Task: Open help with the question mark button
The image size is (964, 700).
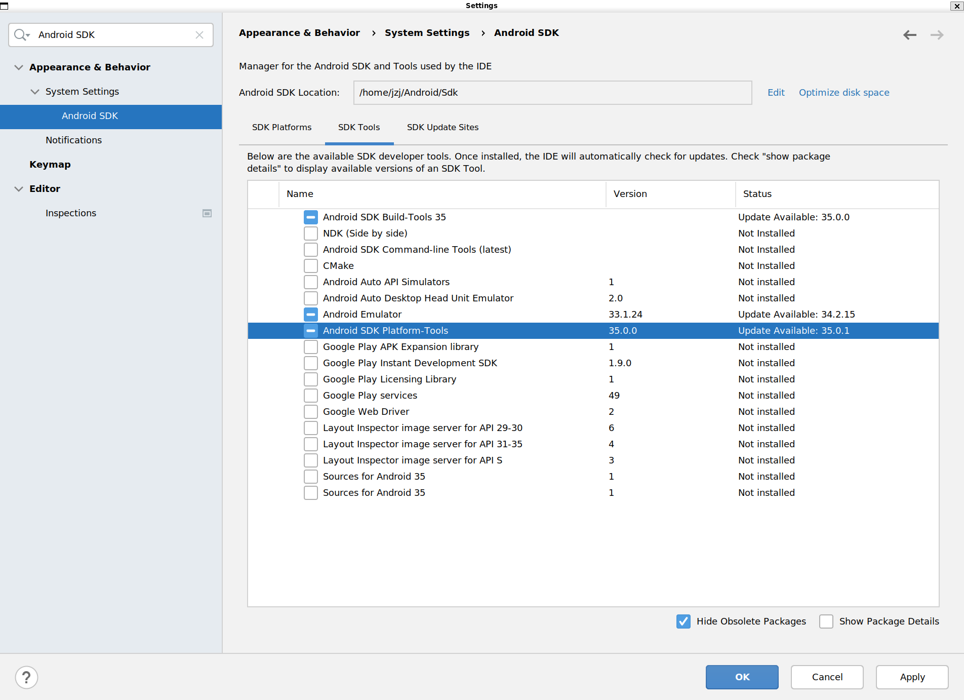Action: (26, 677)
